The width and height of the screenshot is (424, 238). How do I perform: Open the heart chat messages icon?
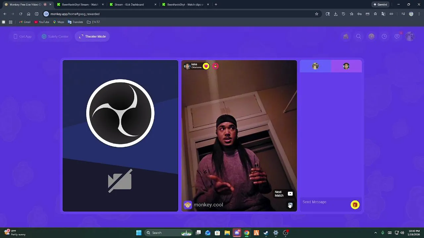pyautogui.click(x=397, y=36)
